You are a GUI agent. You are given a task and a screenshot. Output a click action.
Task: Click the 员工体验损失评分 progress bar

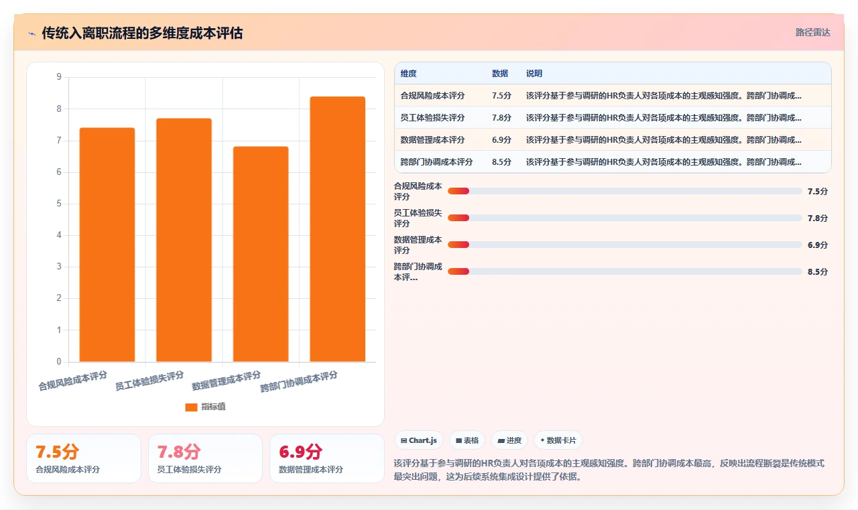pos(625,218)
